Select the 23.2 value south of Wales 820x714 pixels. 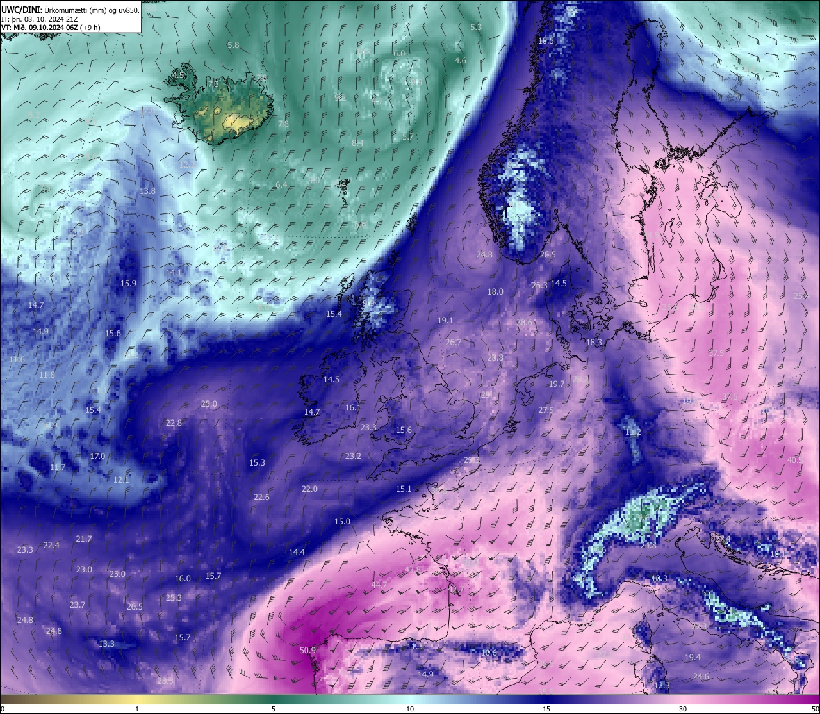[353, 456]
